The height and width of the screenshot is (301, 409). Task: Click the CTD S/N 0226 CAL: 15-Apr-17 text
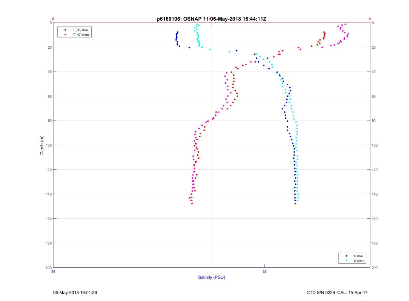(x=337, y=292)
